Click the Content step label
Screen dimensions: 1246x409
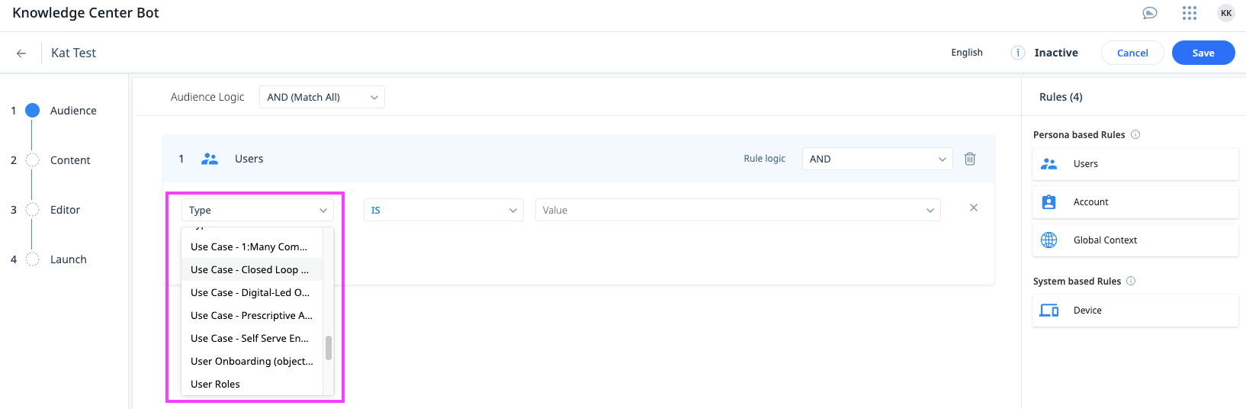[70, 160]
